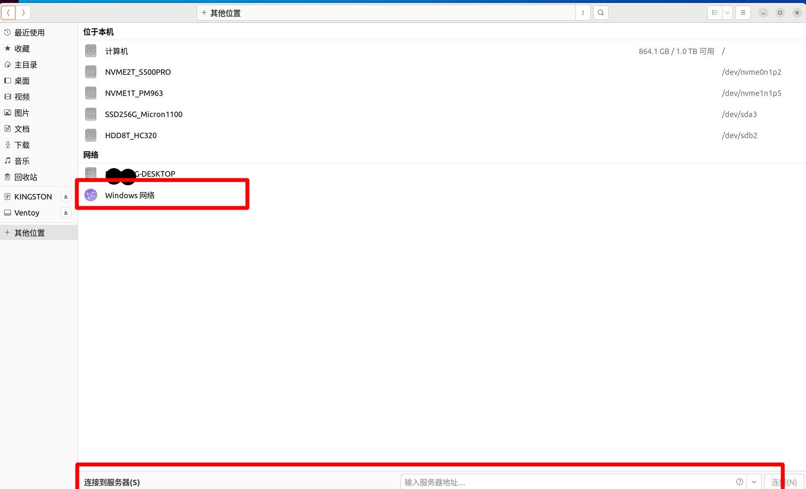Open NVME1T_PM963 drive

(x=442, y=93)
